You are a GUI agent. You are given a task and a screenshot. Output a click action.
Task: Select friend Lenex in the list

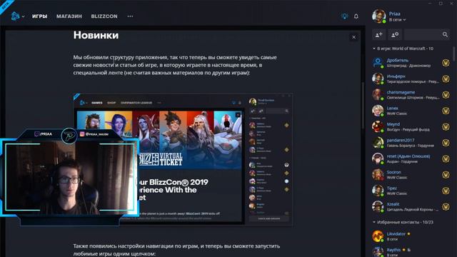coord(411,111)
